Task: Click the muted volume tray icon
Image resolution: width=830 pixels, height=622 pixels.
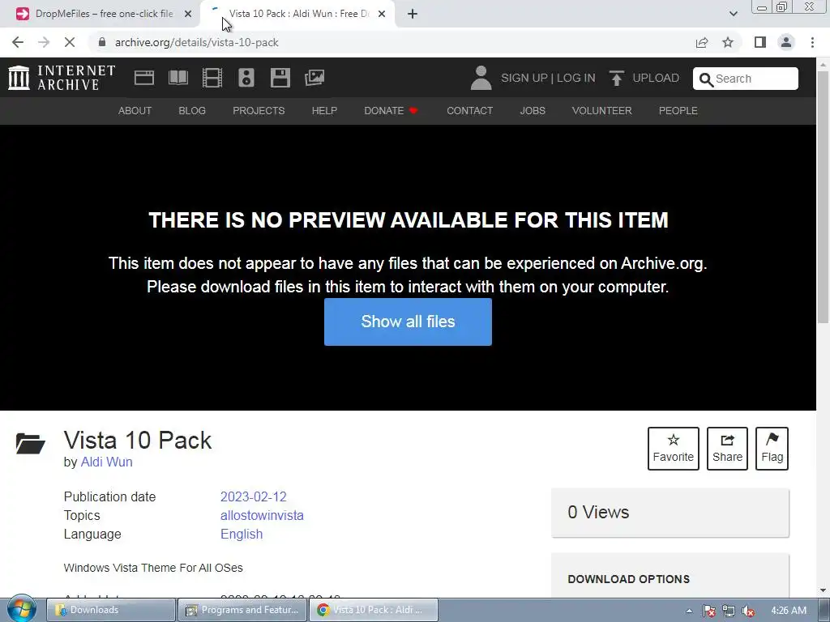Action: pyautogui.click(x=748, y=611)
